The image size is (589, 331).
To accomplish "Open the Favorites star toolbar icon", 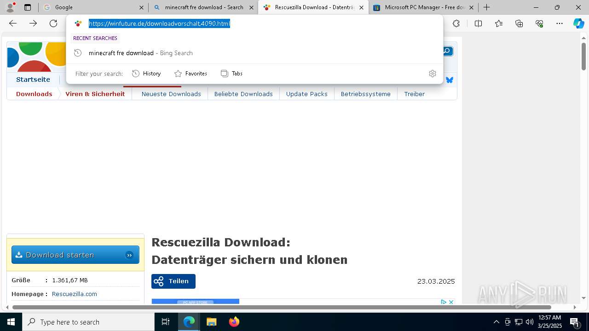I will pyautogui.click(x=499, y=23).
